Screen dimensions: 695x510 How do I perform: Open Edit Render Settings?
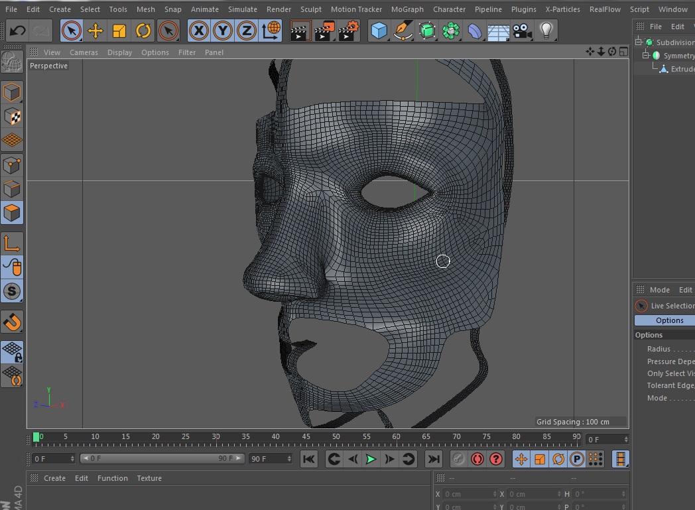[x=348, y=31]
